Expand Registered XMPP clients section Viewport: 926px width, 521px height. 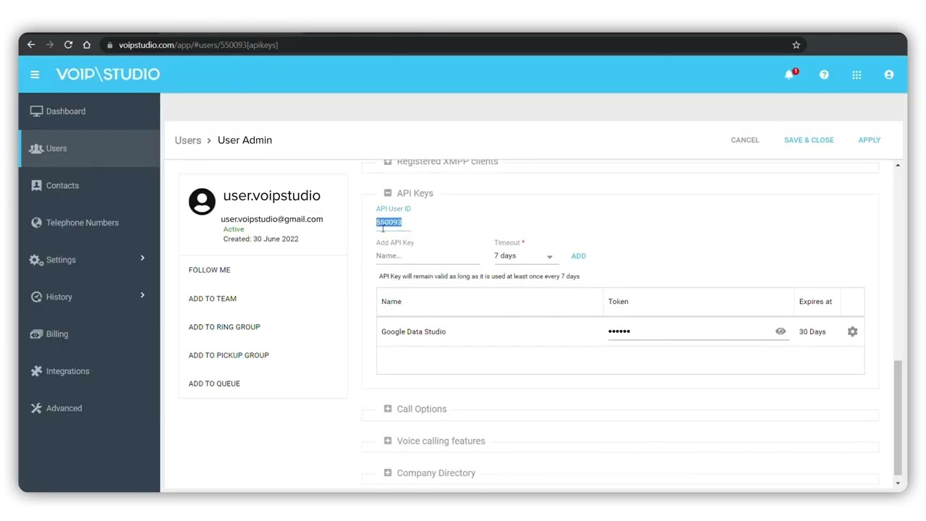[388, 162]
